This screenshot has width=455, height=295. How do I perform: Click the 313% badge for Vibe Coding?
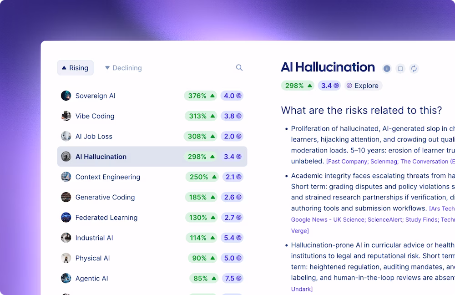tap(201, 116)
